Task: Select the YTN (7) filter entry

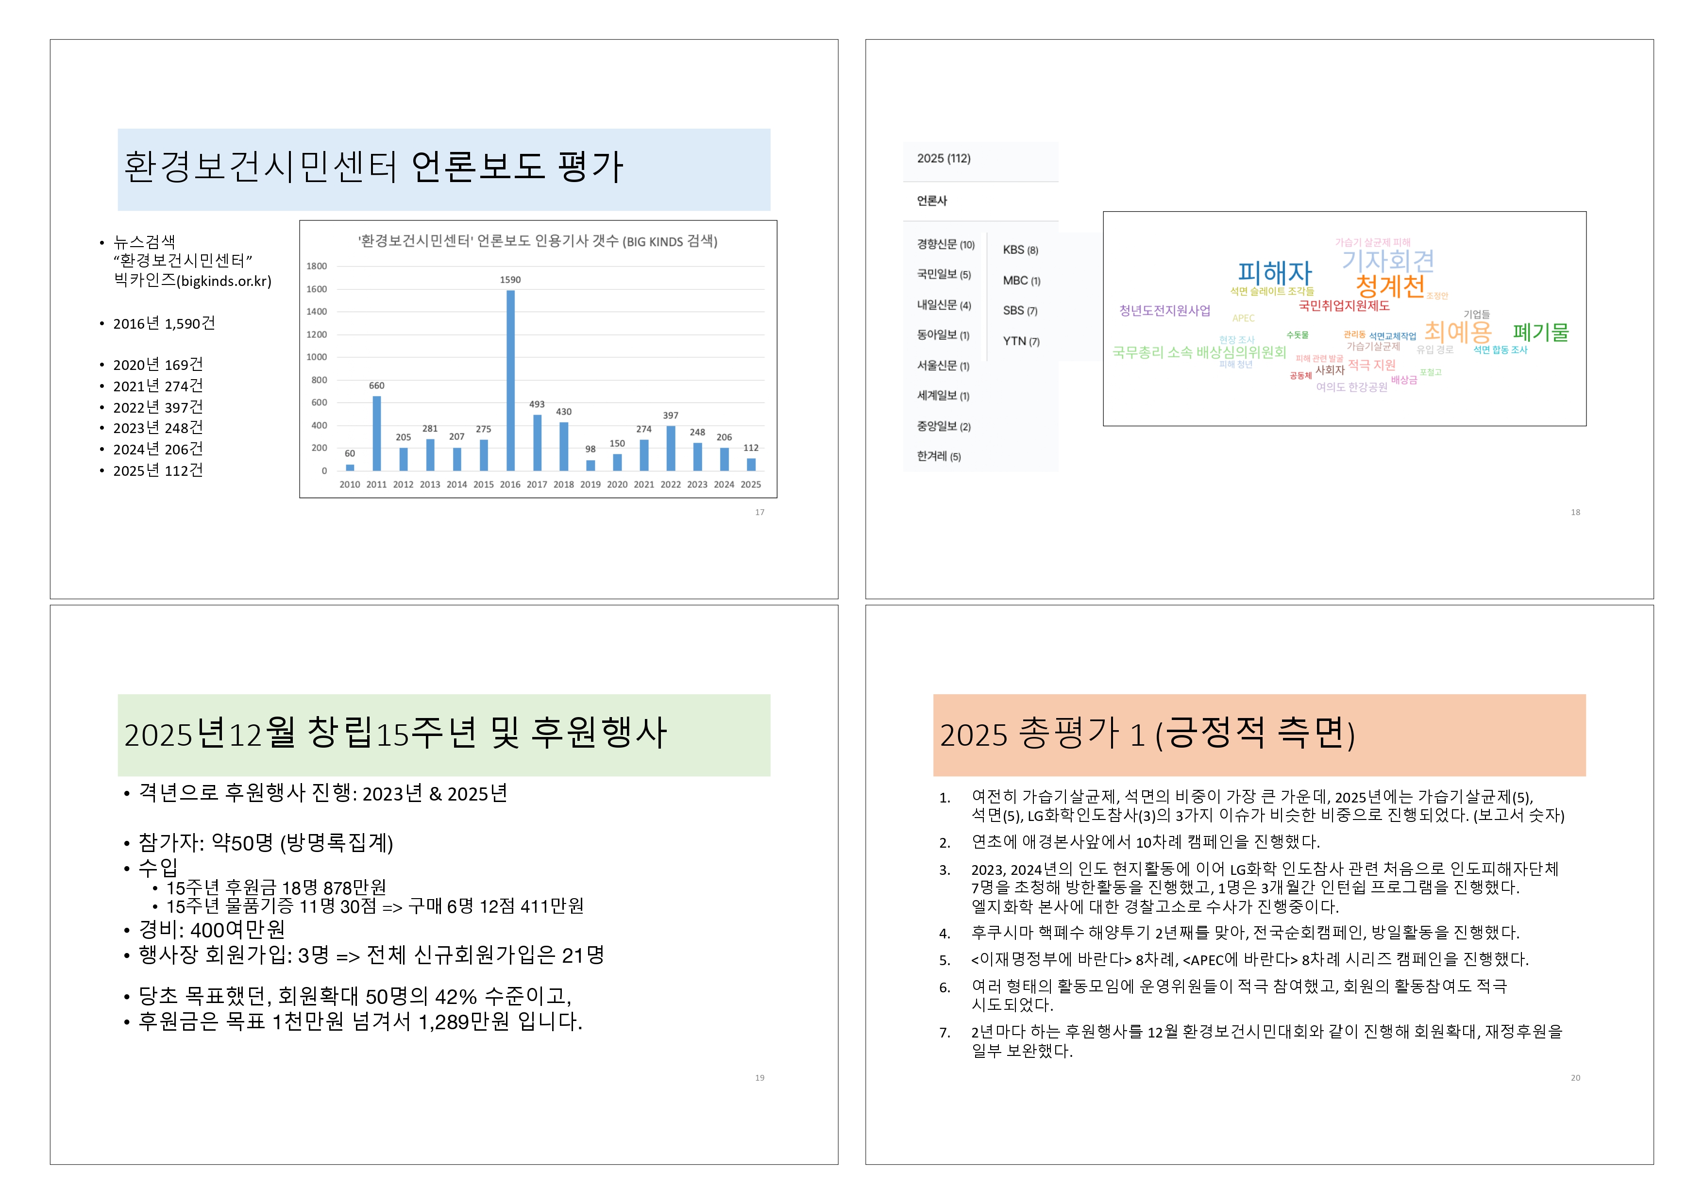Action: (1020, 341)
